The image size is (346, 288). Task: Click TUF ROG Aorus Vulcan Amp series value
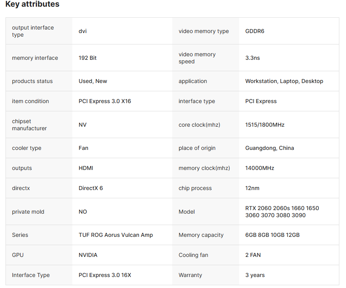click(116, 235)
